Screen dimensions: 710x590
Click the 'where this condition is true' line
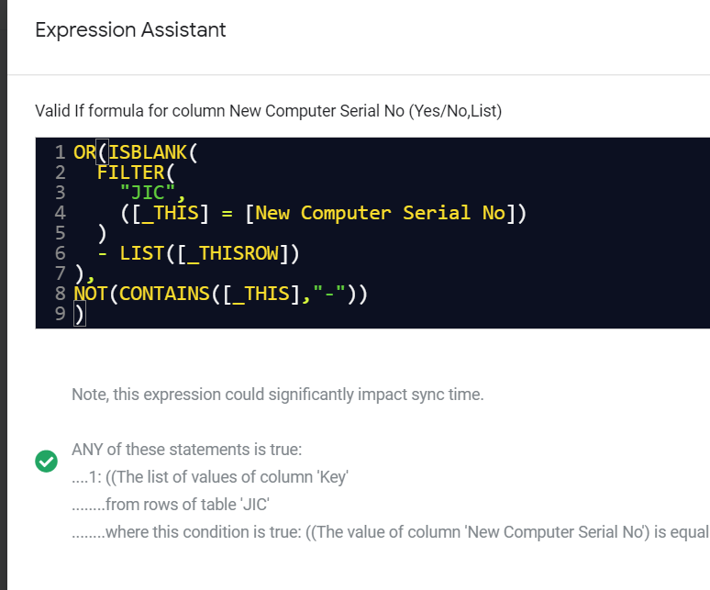click(391, 532)
